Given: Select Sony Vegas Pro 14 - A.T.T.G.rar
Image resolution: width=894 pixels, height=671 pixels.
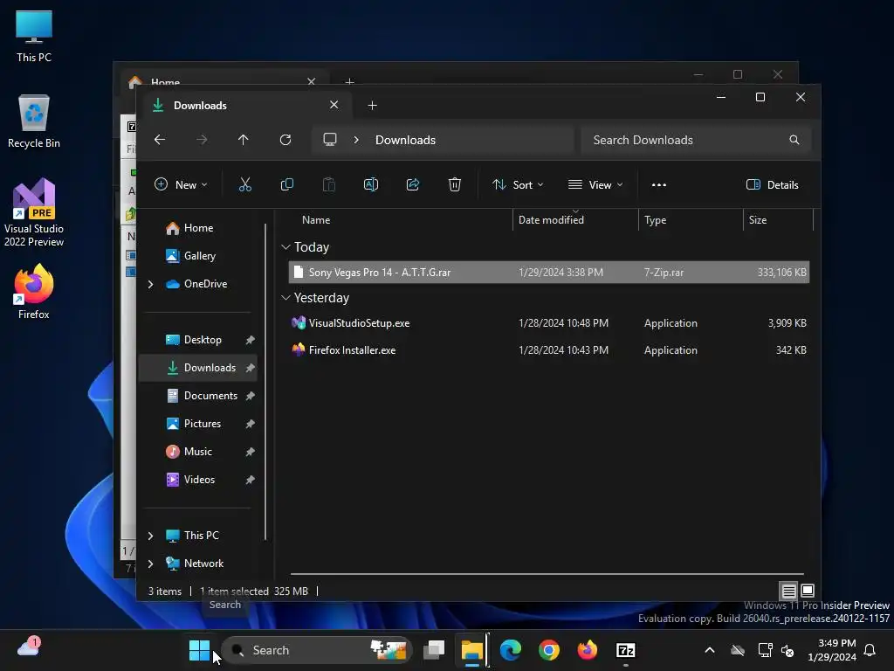Looking at the screenshot, I should pyautogui.click(x=548, y=273).
